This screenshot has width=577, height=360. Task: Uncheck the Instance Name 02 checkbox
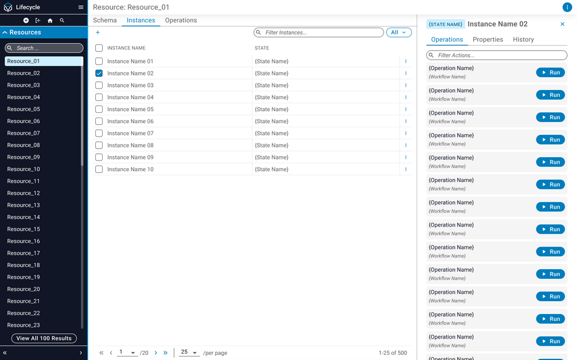pos(98,73)
